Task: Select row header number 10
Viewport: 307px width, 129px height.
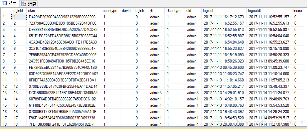Action: (x=6, y=74)
